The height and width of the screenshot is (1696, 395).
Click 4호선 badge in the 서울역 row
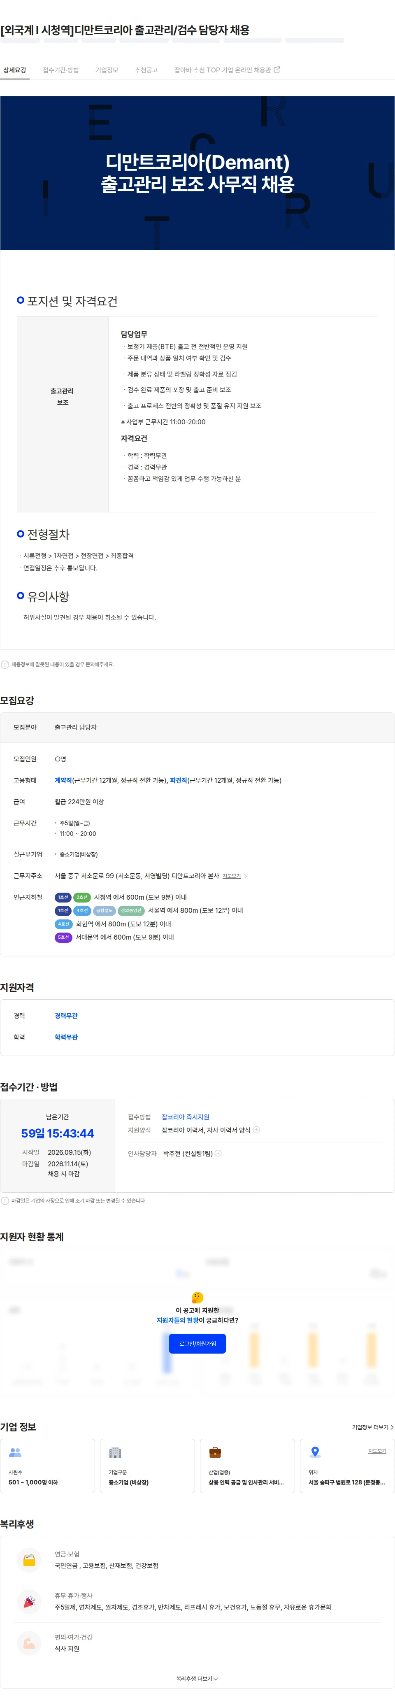tap(82, 910)
